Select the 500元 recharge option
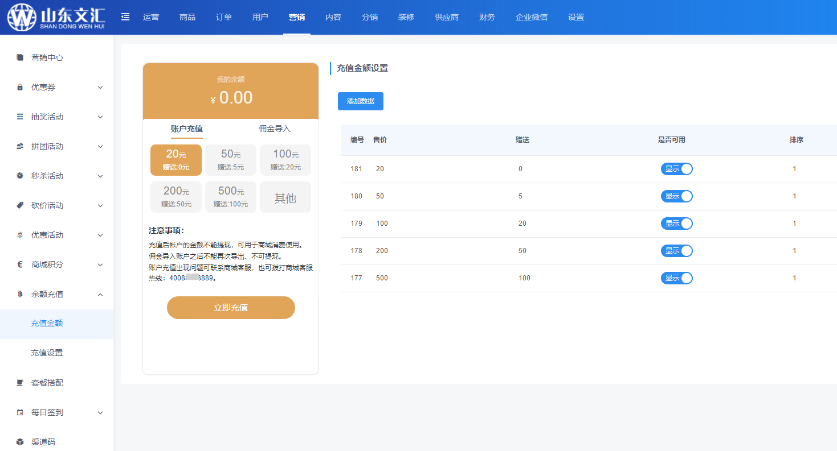This screenshot has height=451, width=837. click(231, 197)
